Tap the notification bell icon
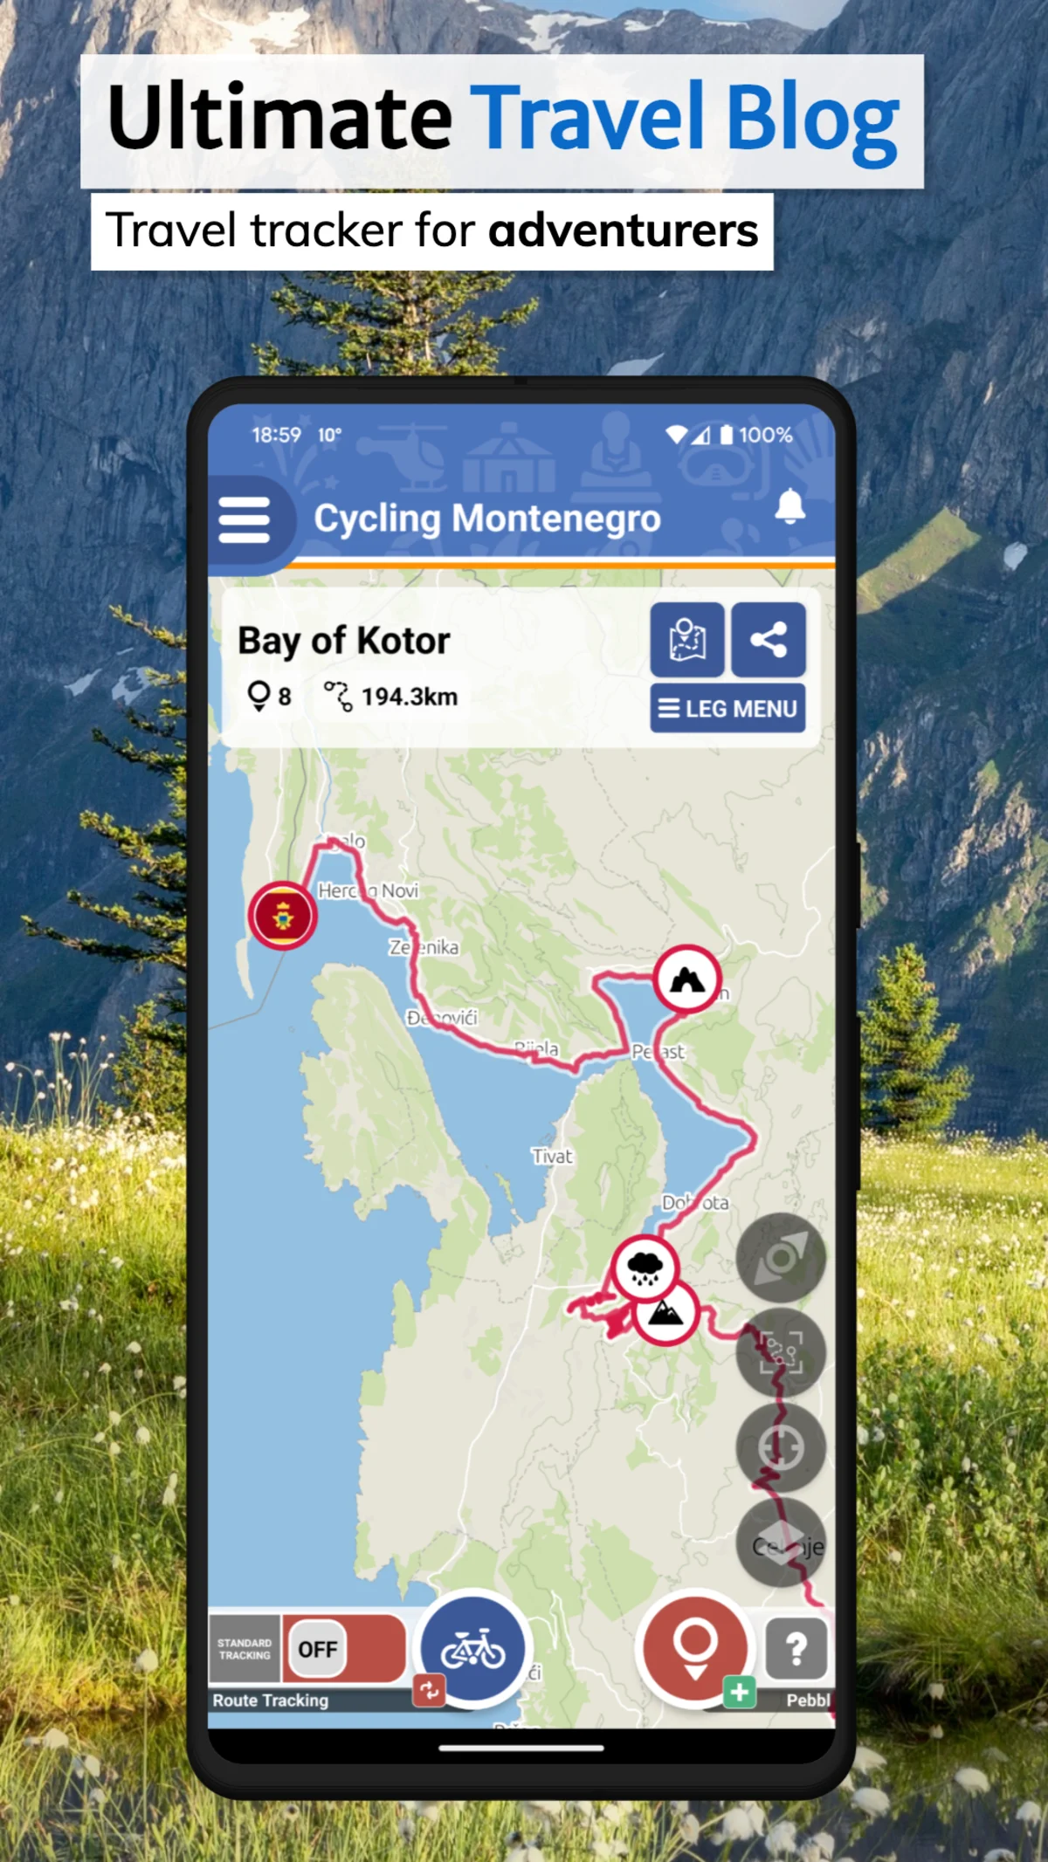1048x1862 pixels. (789, 506)
